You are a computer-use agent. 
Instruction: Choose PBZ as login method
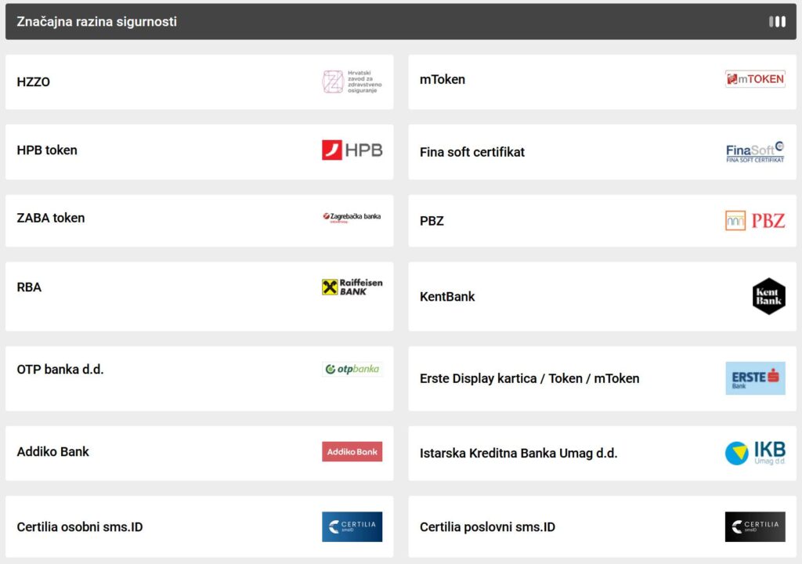pos(432,221)
